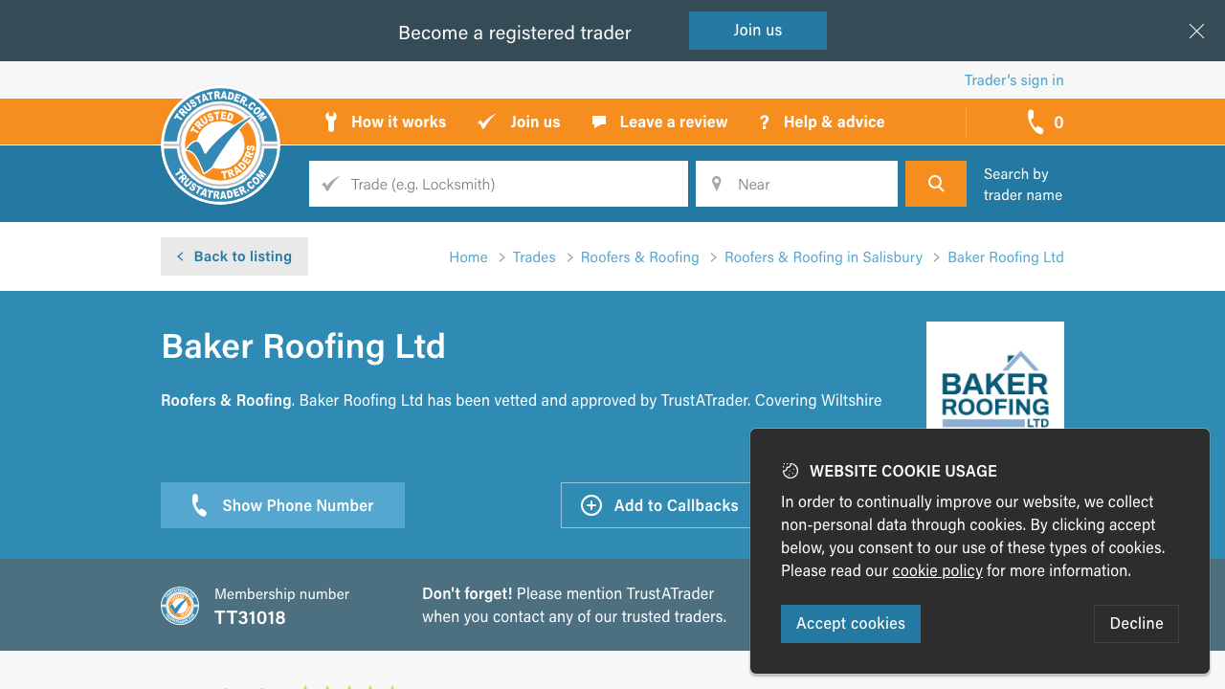Open the cookie policy link
Image resolution: width=1225 pixels, height=689 pixels.
(x=937, y=570)
